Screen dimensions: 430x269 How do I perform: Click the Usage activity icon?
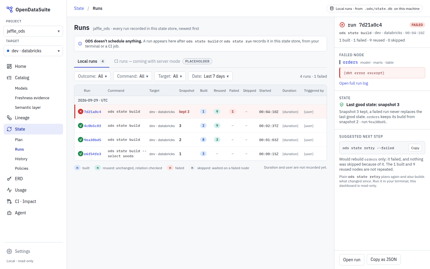click(x=9, y=190)
